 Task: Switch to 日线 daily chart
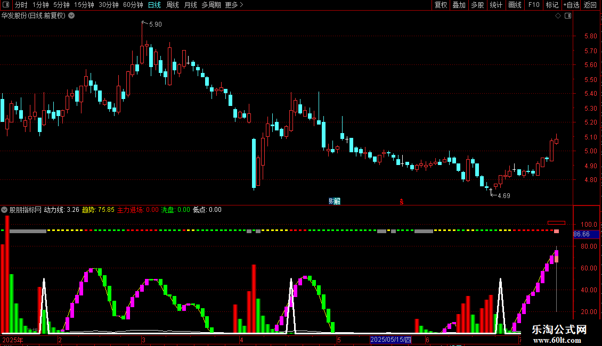pyautogui.click(x=154, y=5)
